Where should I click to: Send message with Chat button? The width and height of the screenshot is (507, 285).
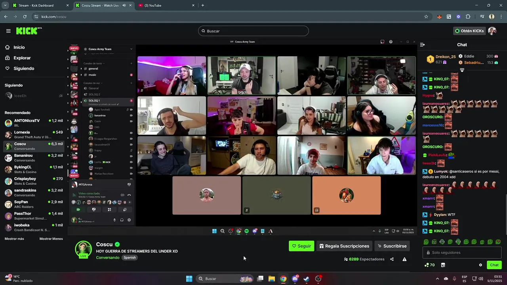pos(494,265)
